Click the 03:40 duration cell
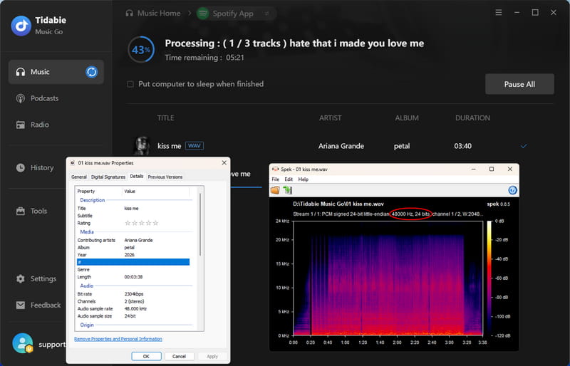The image size is (570, 366). point(462,146)
